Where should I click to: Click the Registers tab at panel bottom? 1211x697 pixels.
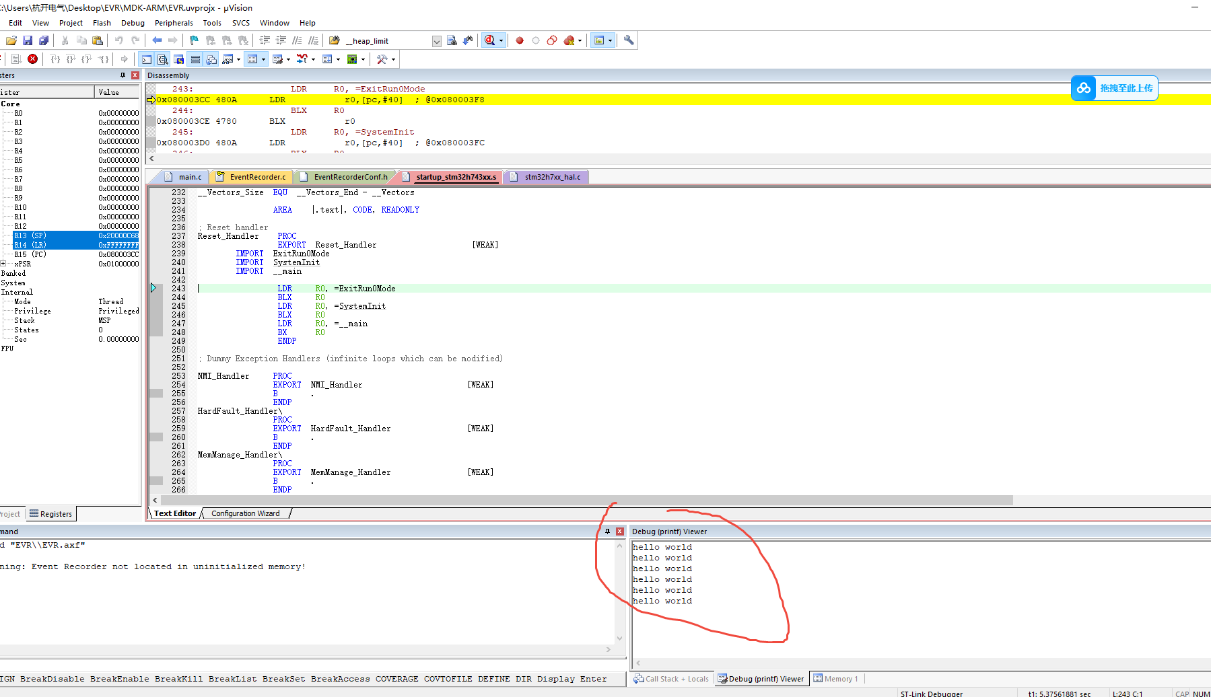50,514
